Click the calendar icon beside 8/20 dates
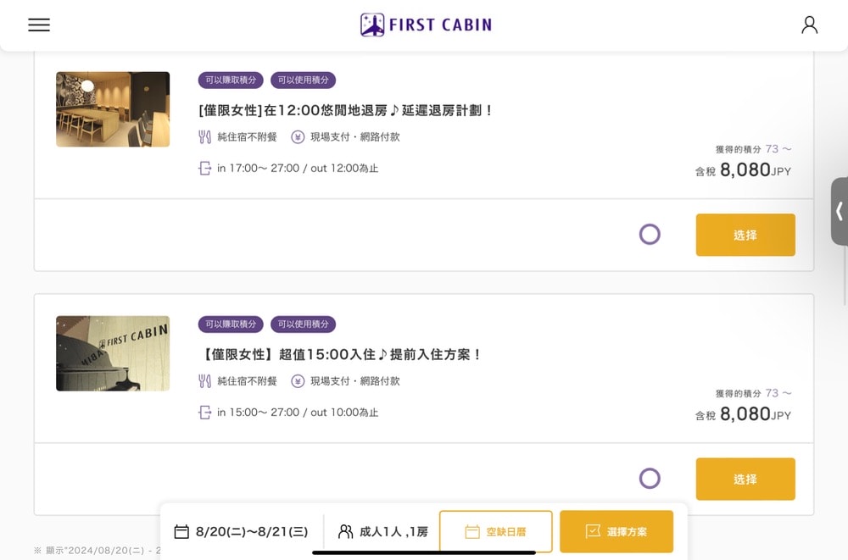The height and width of the screenshot is (560, 848). [x=181, y=532]
